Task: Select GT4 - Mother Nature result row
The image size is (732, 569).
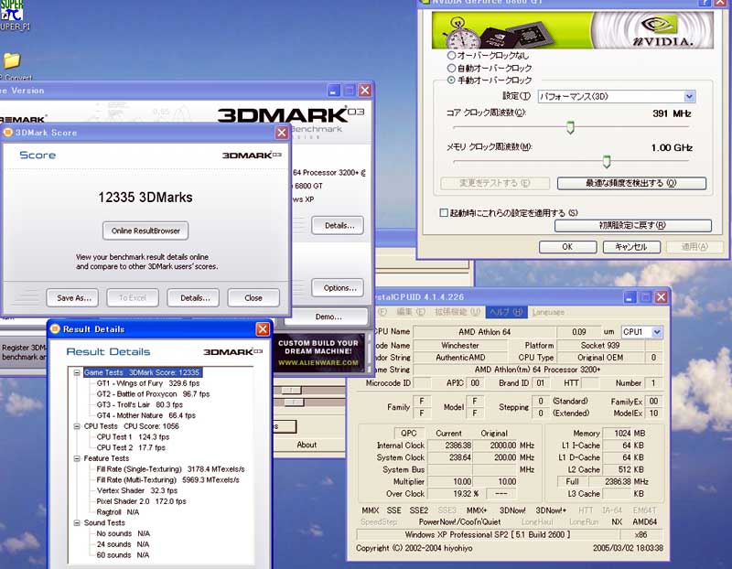Action: (146, 415)
